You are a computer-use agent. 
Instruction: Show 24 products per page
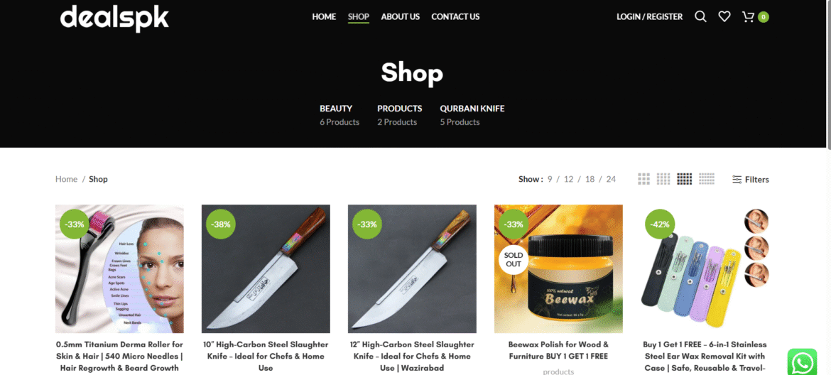click(611, 179)
